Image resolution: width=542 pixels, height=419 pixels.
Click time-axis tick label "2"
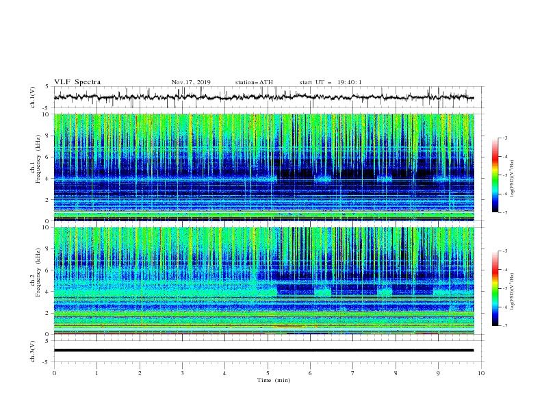(140, 373)
